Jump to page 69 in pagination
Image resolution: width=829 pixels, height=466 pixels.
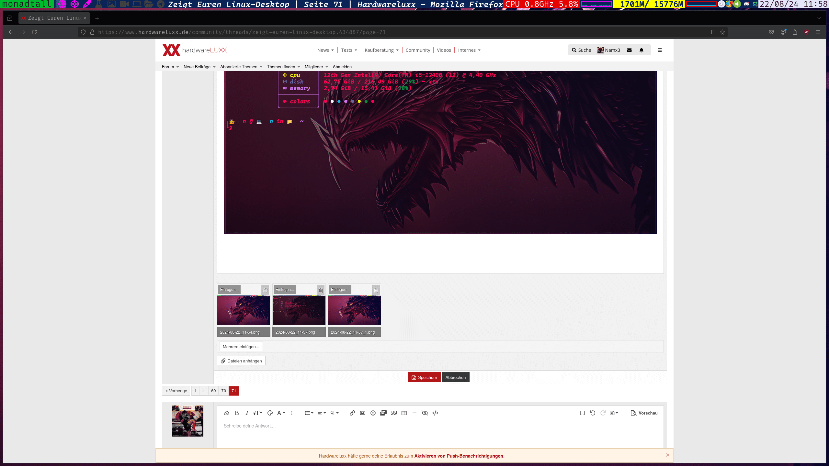[213, 391]
